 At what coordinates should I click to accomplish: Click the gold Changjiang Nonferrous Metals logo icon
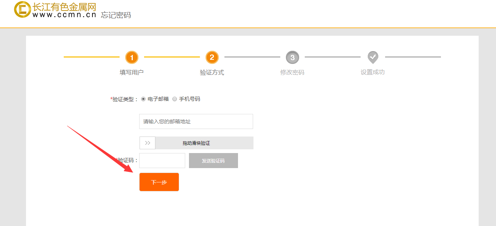pos(22,10)
